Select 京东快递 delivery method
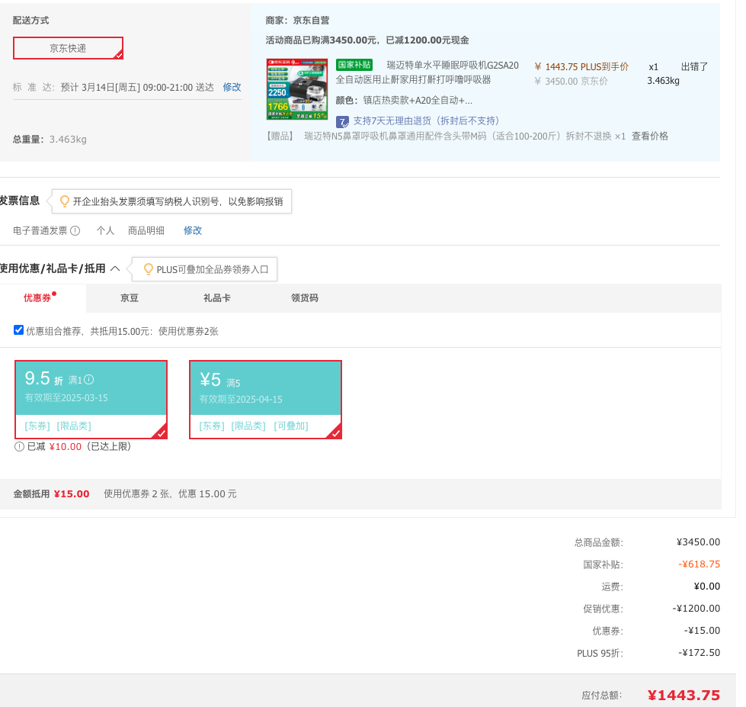Screen dimensions: 746x707 tap(68, 48)
